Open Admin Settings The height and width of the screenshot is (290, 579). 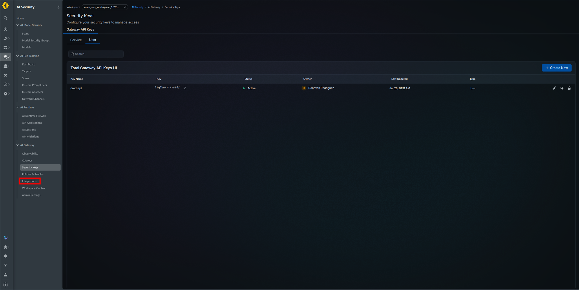tap(31, 195)
